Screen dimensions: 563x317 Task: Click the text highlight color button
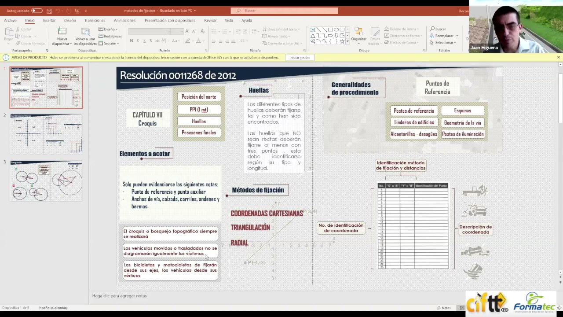pyautogui.click(x=188, y=41)
